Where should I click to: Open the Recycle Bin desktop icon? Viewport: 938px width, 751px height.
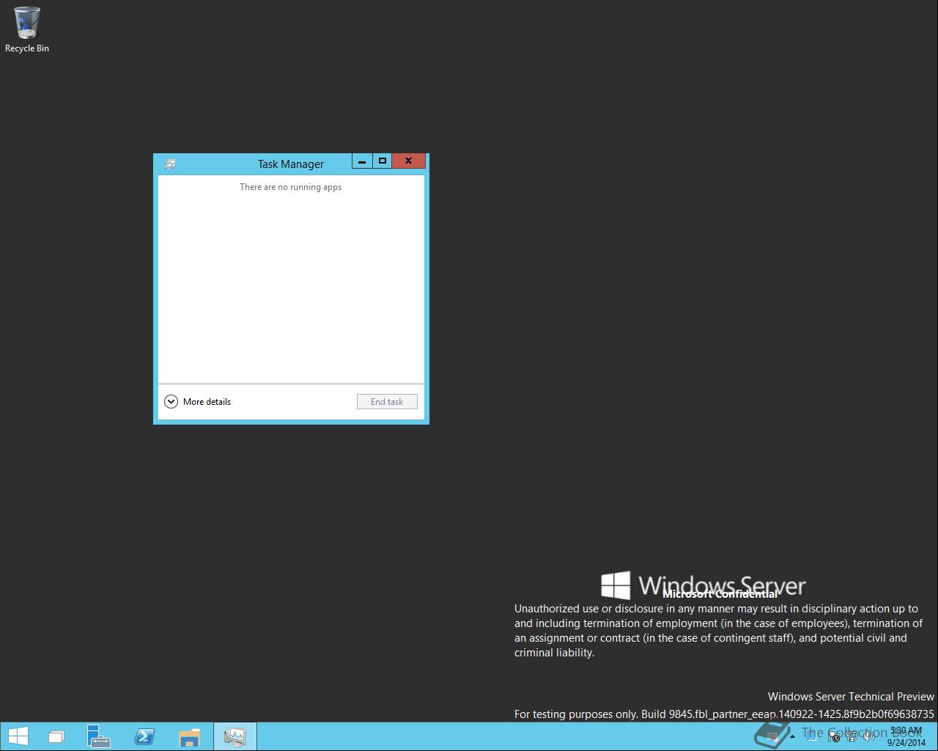pos(27,29)
